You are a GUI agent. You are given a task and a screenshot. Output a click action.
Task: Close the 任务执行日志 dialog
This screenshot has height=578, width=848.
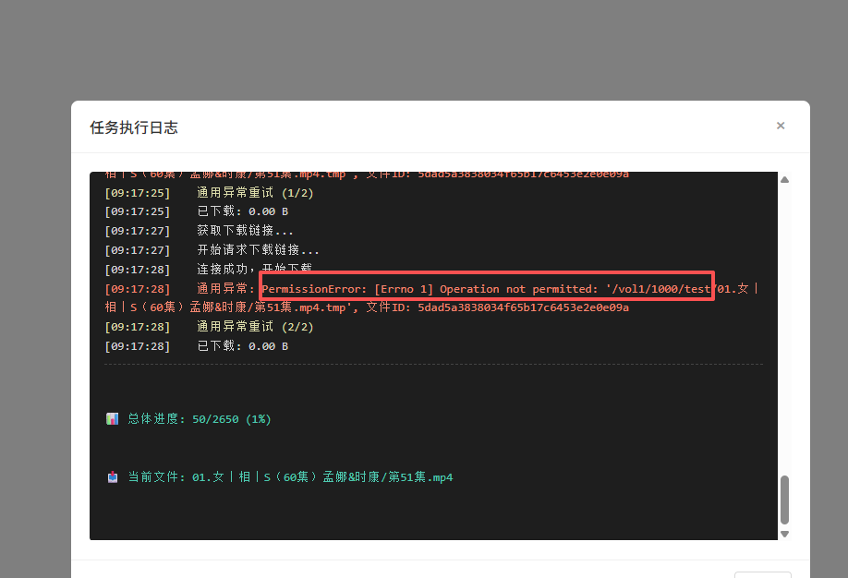pyautogui.click(x=781, y=126)
